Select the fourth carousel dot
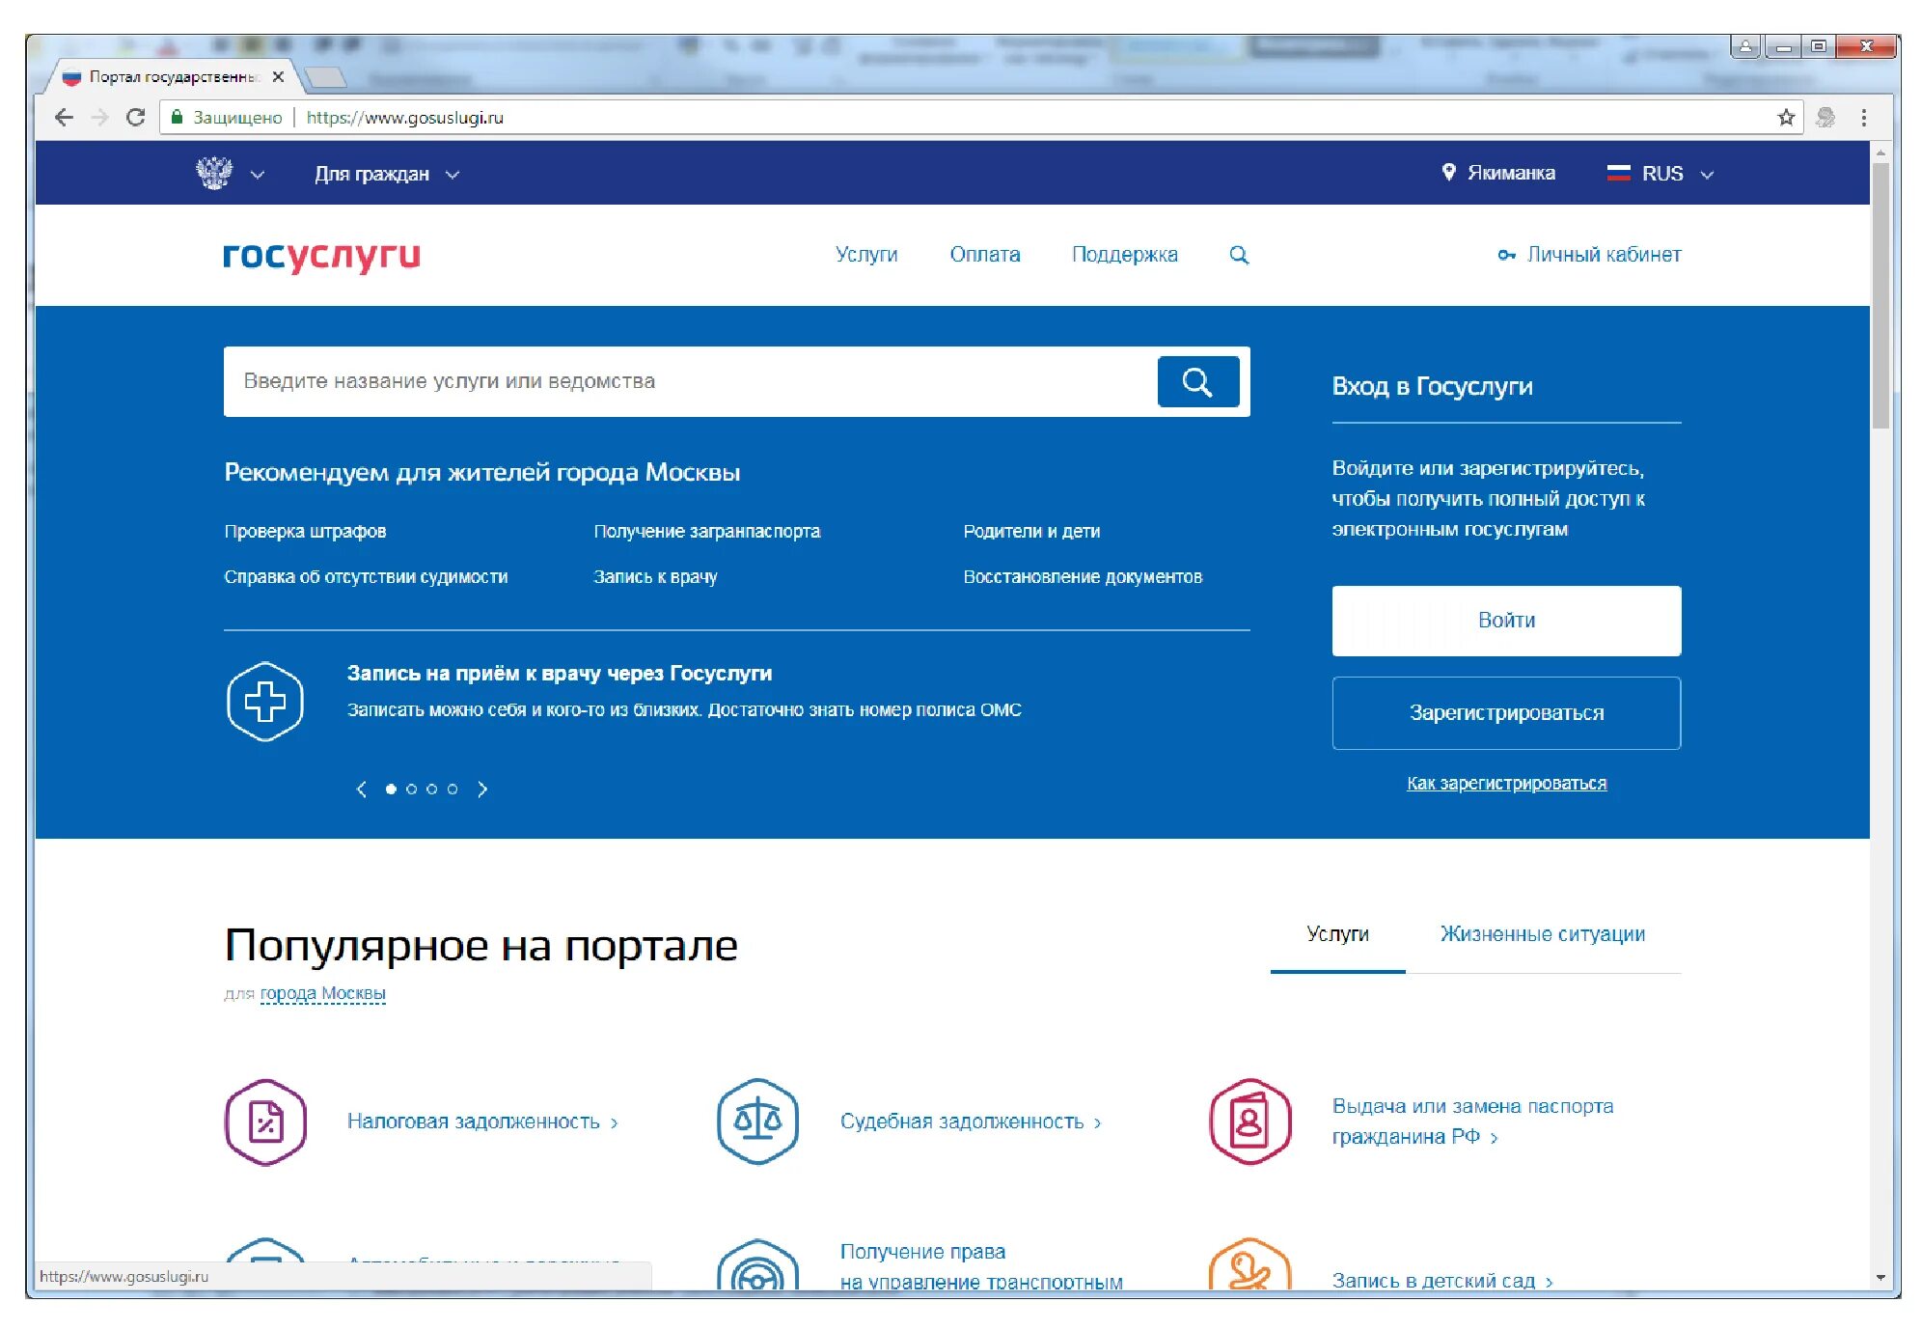Screen dimensions: 1921x1330 pyautogui.click(x=452, y=789)
